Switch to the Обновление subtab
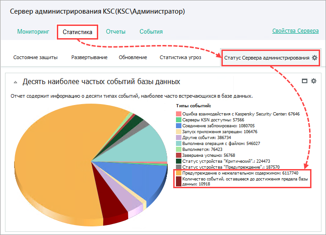Image resolution: width=326 pixels, height=235 pixels. point(133,57)
